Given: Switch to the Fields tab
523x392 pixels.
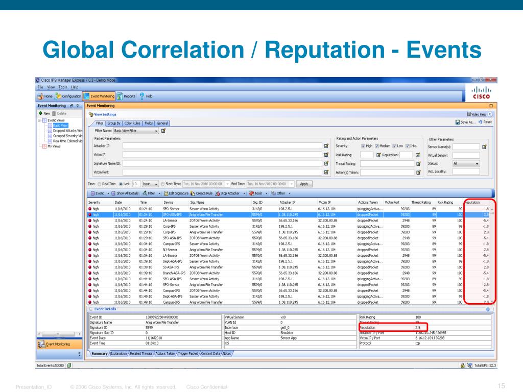Looking at the screenshot, I should tap(149, 123).
